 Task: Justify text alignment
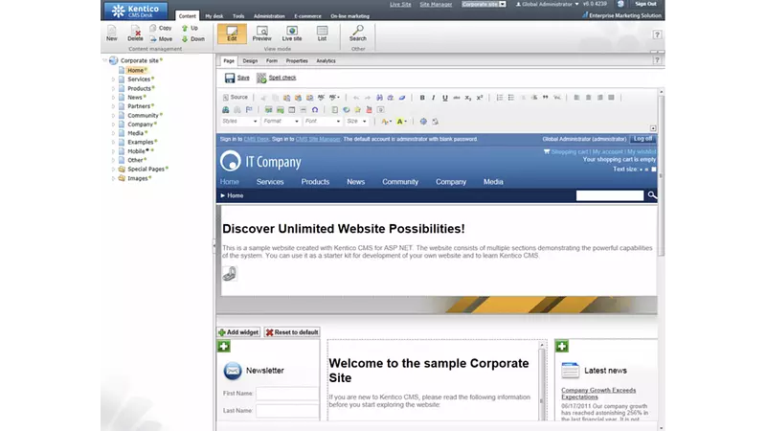pos(611,98)
